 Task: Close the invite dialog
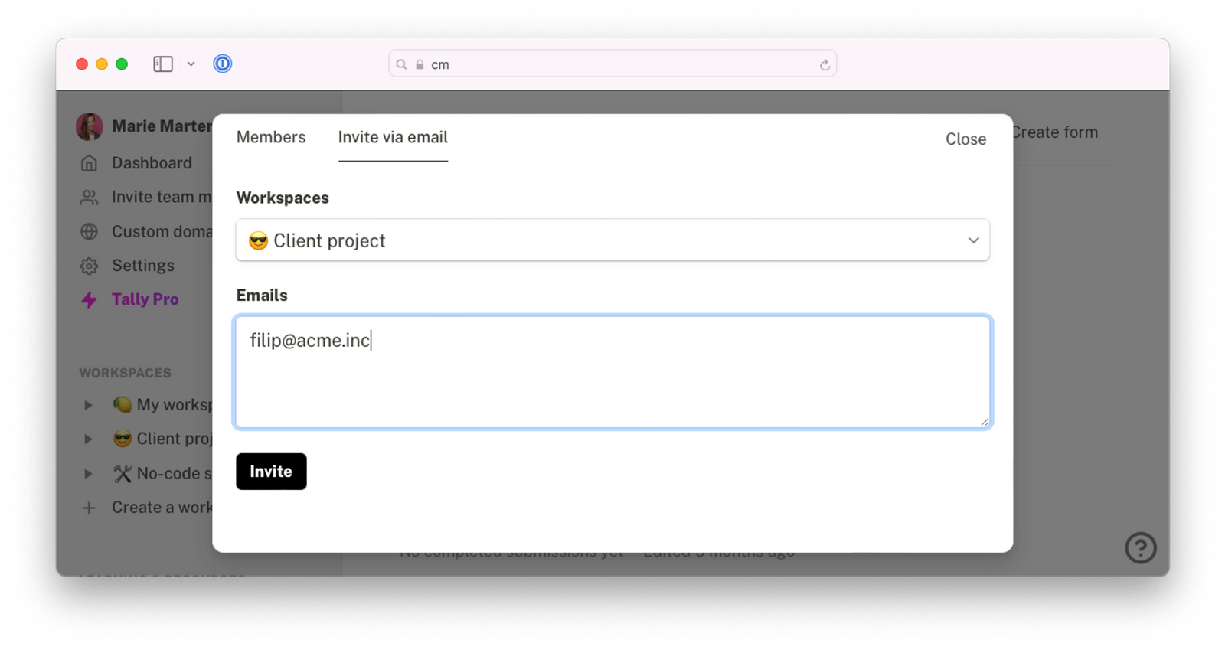[965, 139]
